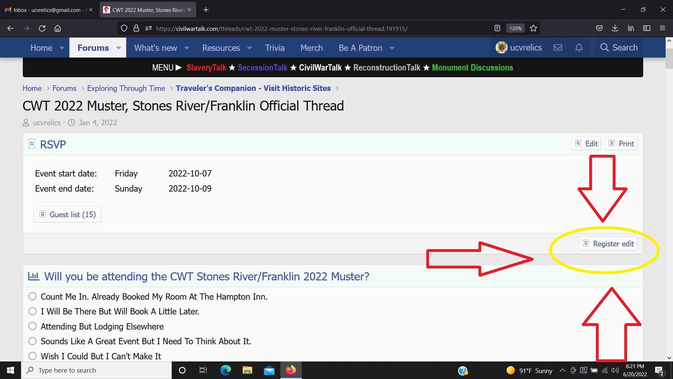Expand the Forums menu dropdown arrow
Image resolution: width=673 pixels, height=379 pixels.
[118, 48]
